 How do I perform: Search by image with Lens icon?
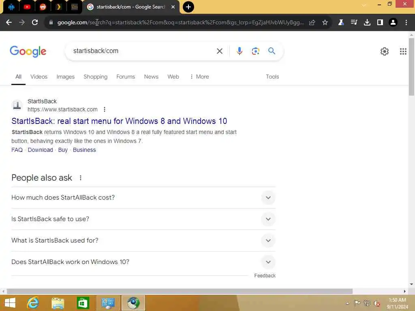tap(255, 51)
